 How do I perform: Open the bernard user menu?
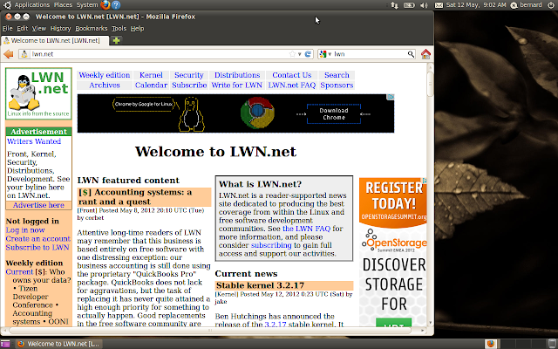(x=527, y=5)
